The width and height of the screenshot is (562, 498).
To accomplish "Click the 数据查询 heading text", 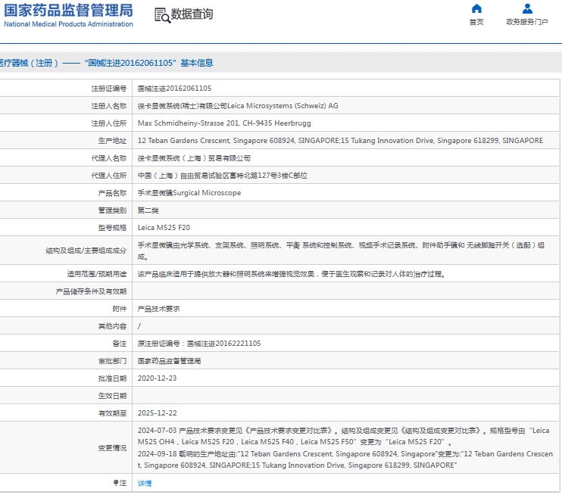I will tap(192, 14).
